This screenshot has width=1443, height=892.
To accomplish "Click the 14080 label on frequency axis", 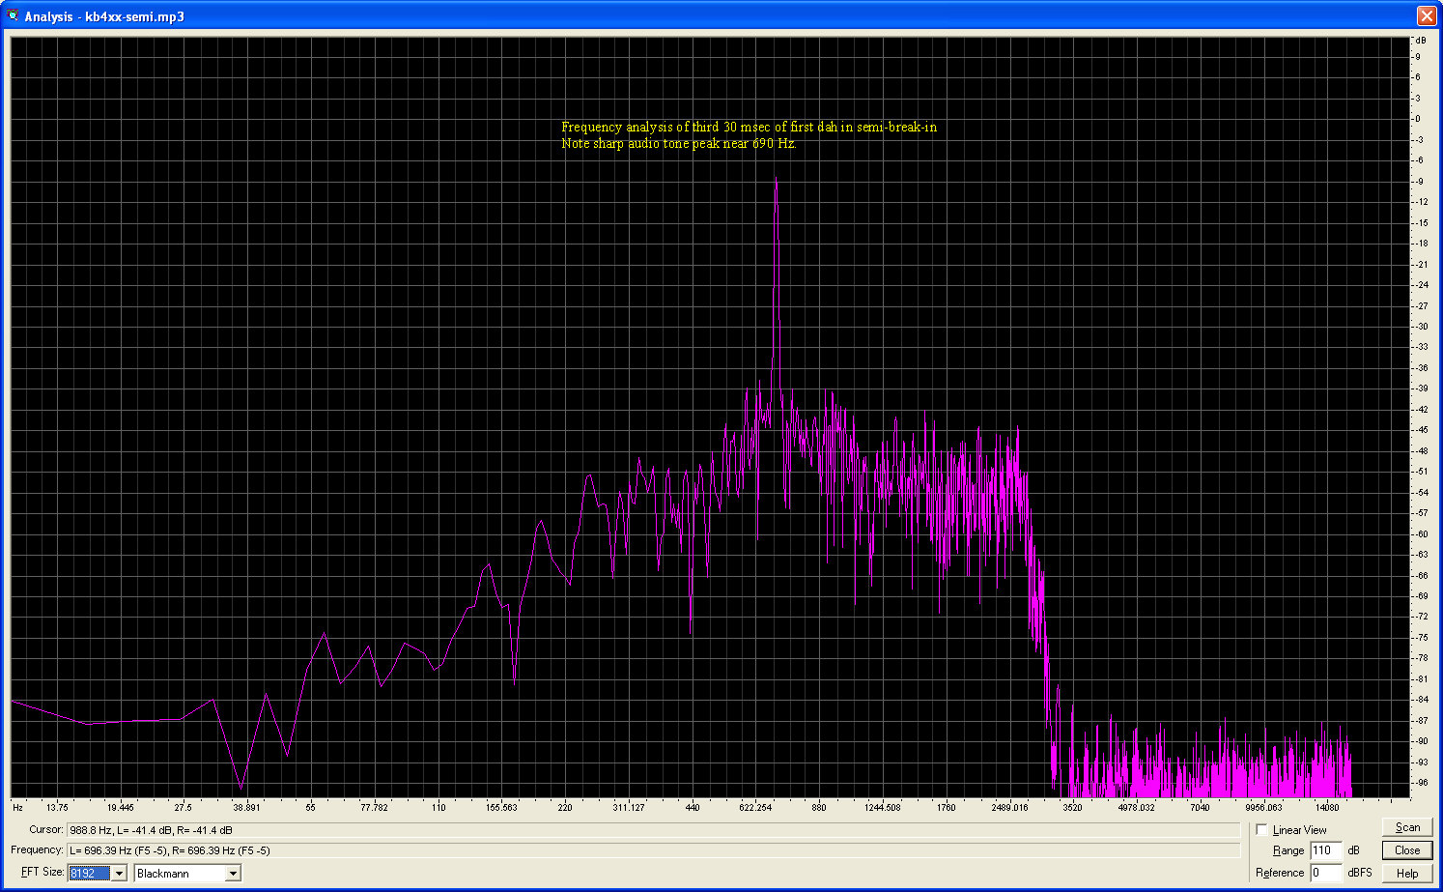I will [x=1327, y=807].
